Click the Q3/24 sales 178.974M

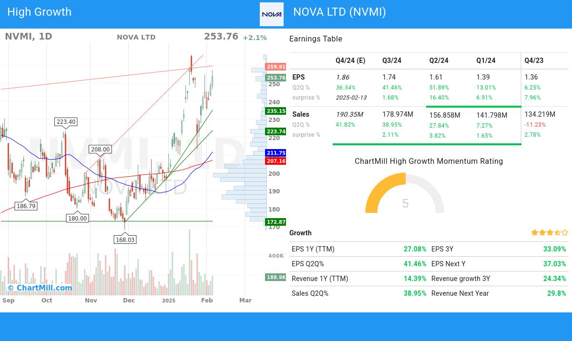click(398, 114)
